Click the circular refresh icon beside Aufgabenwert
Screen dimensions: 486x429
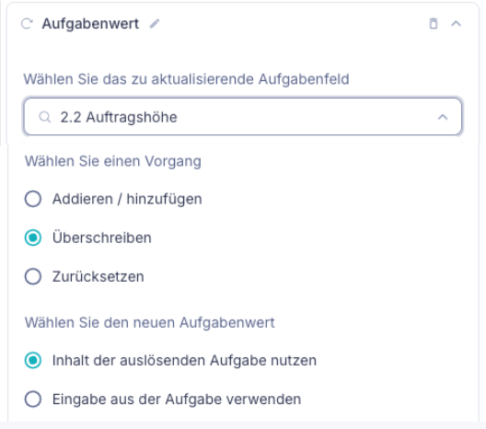(27, 24)
